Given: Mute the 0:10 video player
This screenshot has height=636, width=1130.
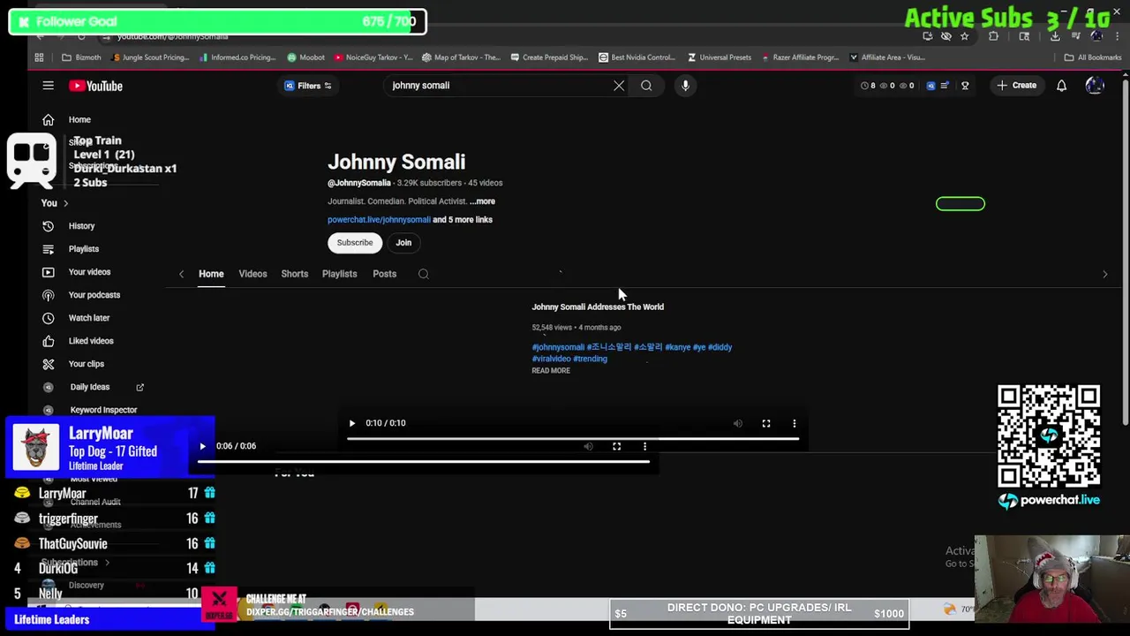Looking at the screenshot, I should click(x=738, y=423).
